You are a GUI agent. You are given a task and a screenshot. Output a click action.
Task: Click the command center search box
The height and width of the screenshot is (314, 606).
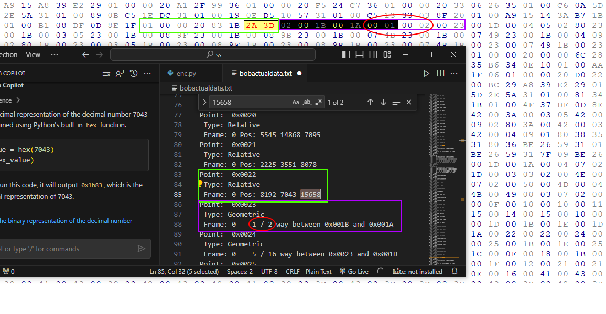coord(212,55)
